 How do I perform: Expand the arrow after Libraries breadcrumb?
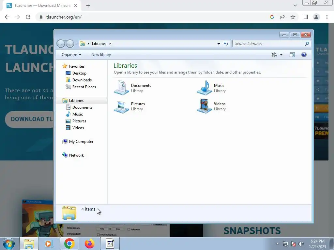tap(110, 44)
